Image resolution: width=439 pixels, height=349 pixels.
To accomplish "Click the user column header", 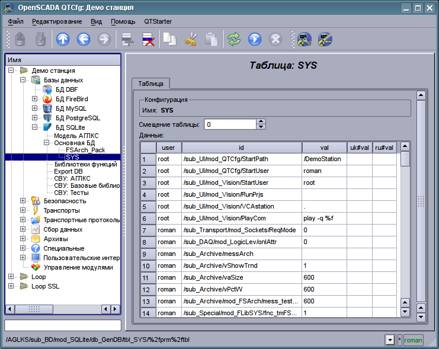I will click(x=168, y=148).
